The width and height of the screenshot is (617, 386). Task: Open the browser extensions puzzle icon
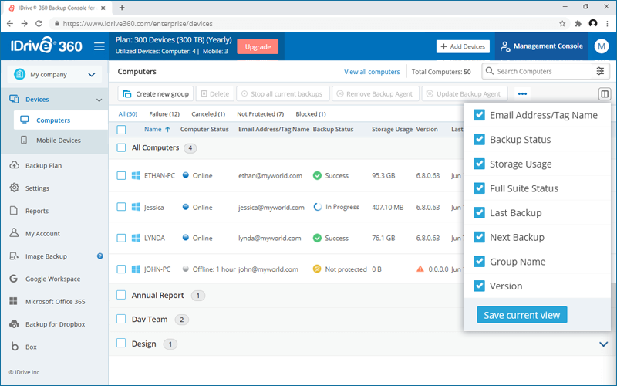point(578,24)
